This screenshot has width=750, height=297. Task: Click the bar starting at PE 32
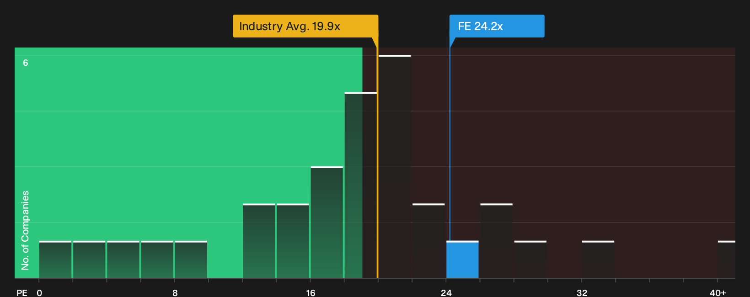[598, 260]
